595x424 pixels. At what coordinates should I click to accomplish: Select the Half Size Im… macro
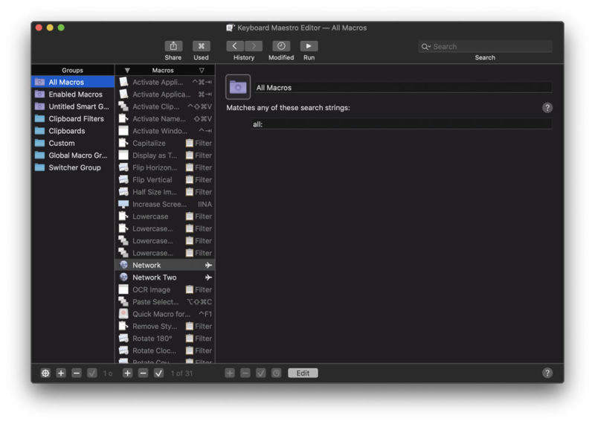165,192
